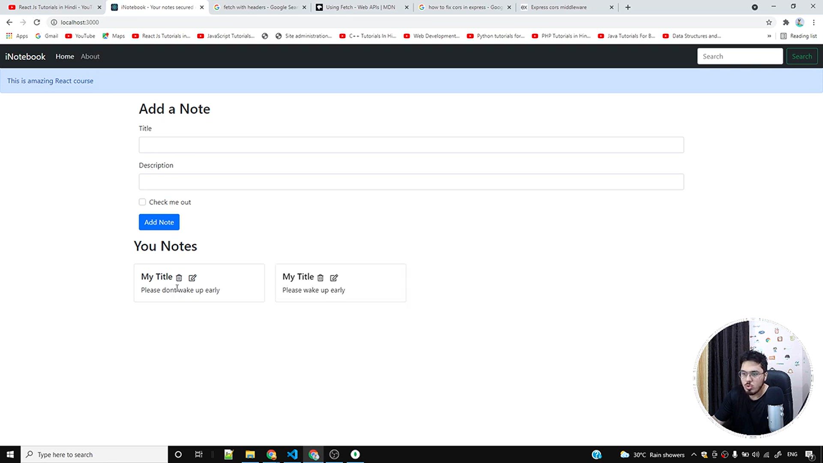Open 'Python tutorials for...' bookmark
This screenshot has width=823, height=463.
496,36
